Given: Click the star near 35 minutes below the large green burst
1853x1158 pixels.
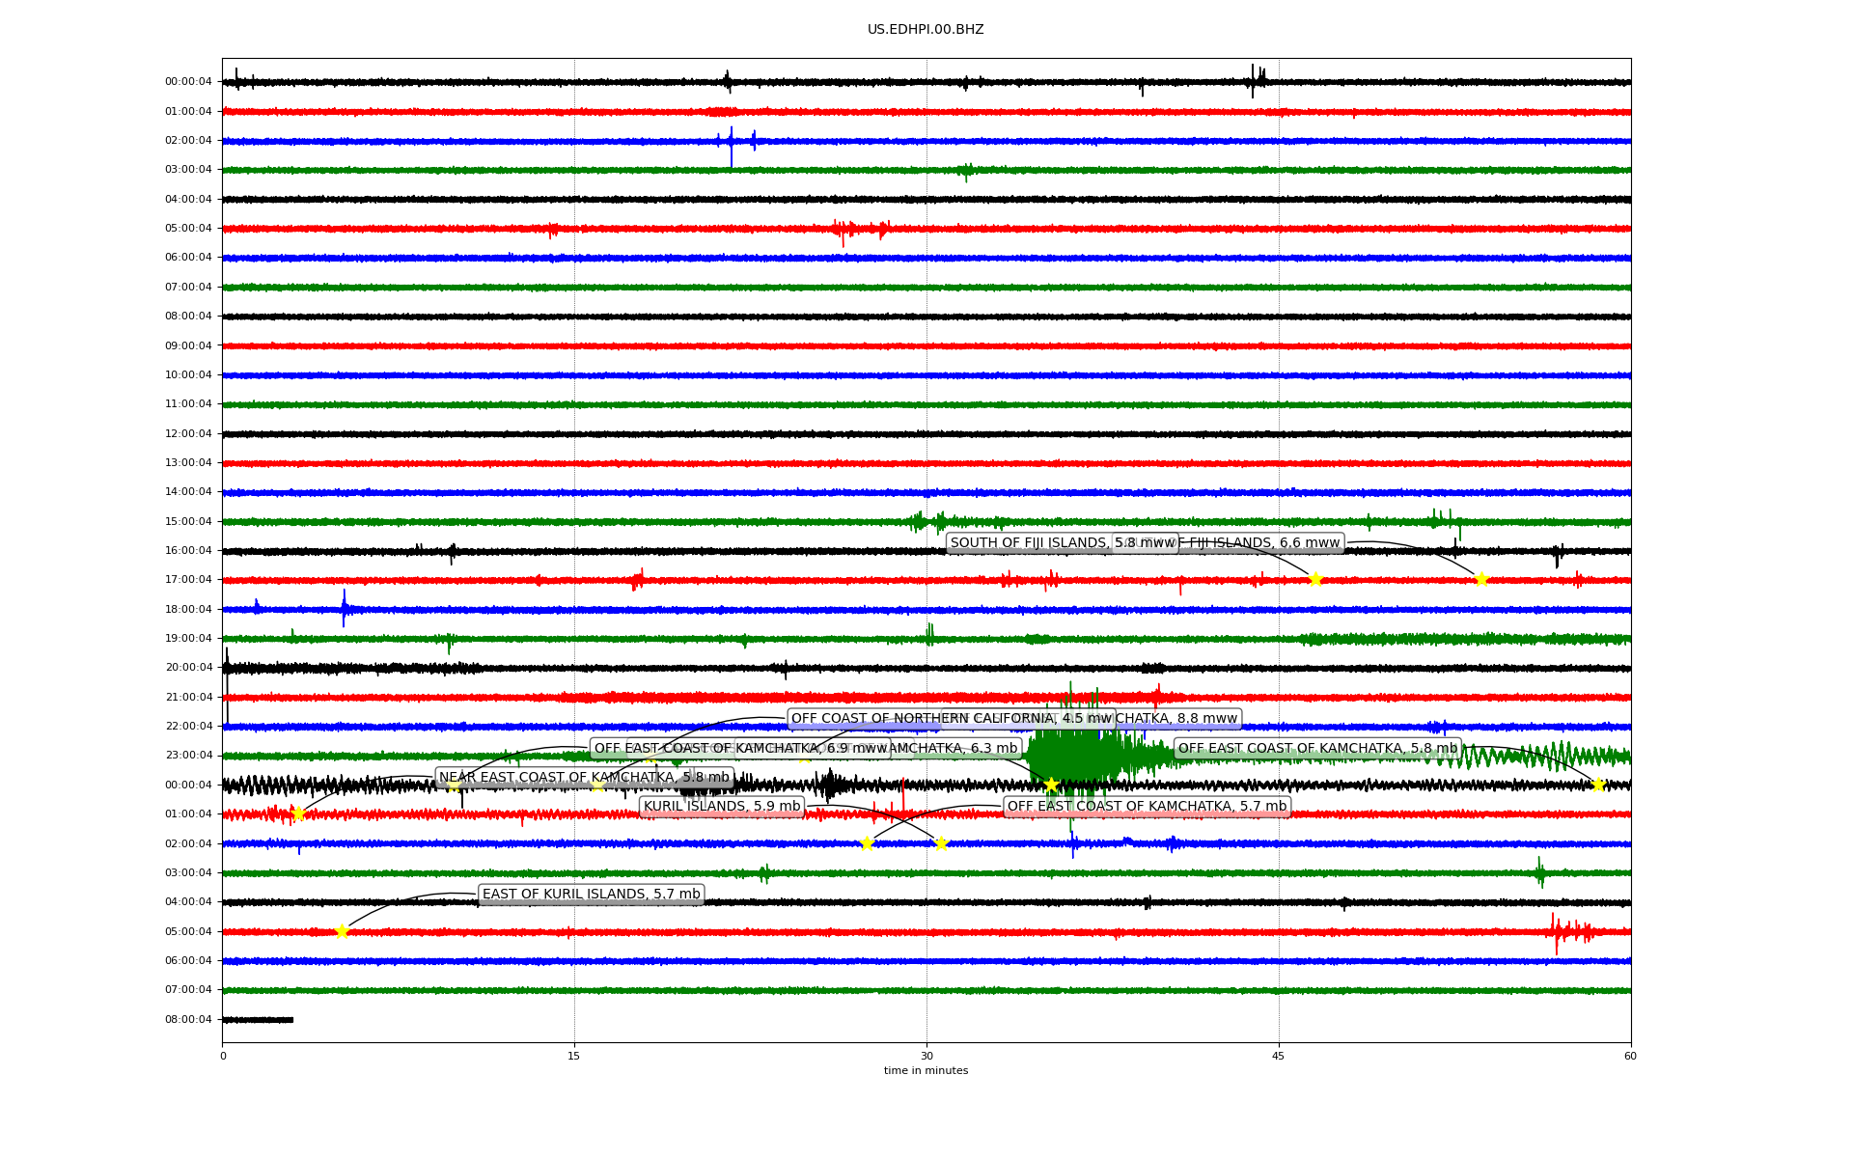Looking at the screenshot, I should (x=1052, y=785).
